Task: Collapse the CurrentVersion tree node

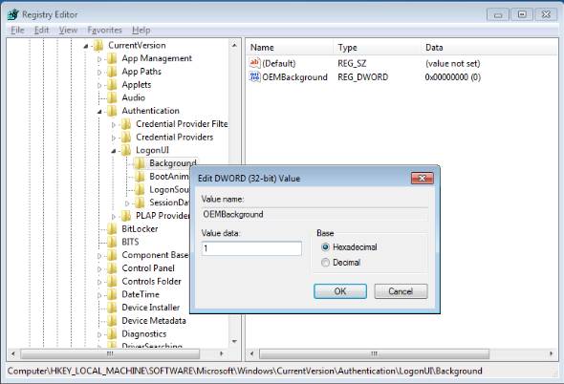Action: (x=86, y=46)
